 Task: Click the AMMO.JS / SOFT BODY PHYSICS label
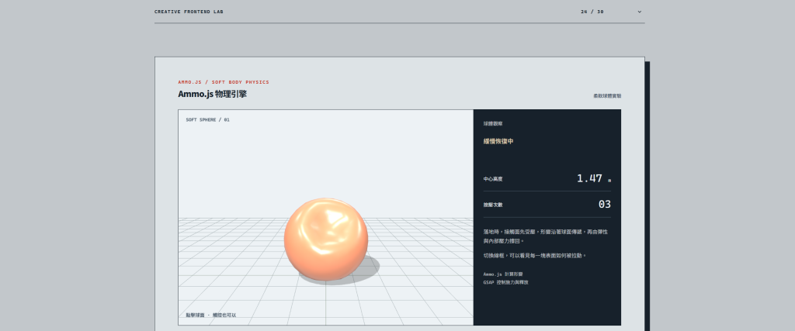point(224,82)
